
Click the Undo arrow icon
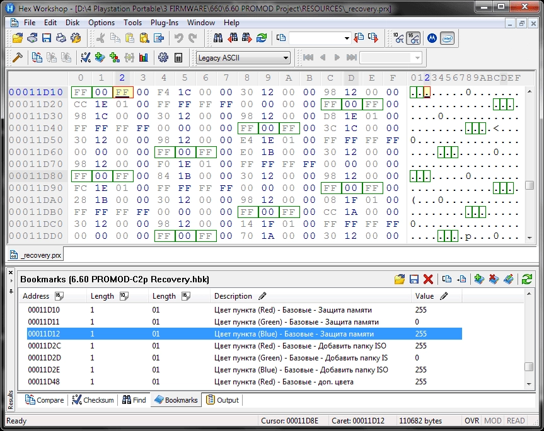coord(178,38)
